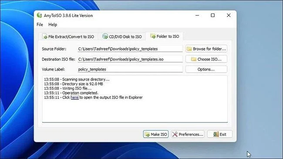283x159 pixels.
Task: Click the Volume Label input field
Action: pos(130,69)
